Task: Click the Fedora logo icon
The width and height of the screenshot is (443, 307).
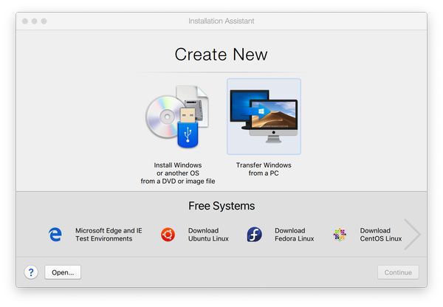Action: (254, 235)
